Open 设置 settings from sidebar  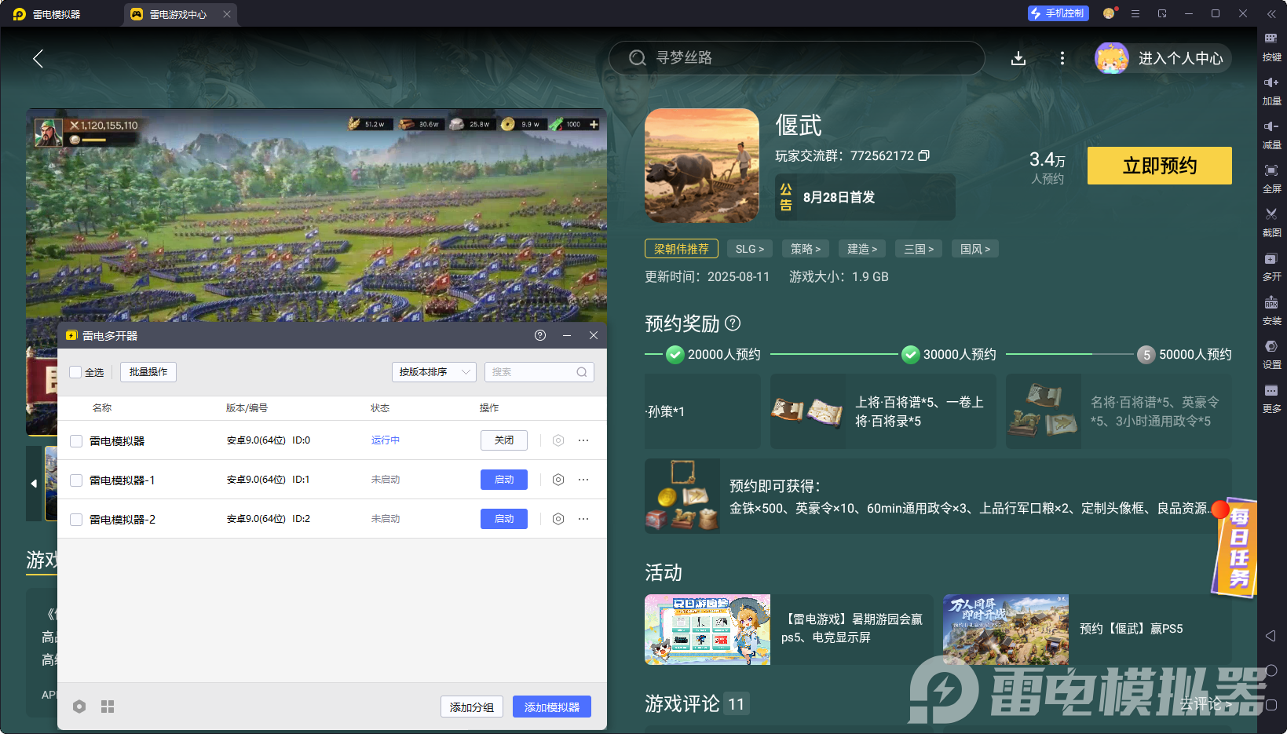[x=1271, y=354]
